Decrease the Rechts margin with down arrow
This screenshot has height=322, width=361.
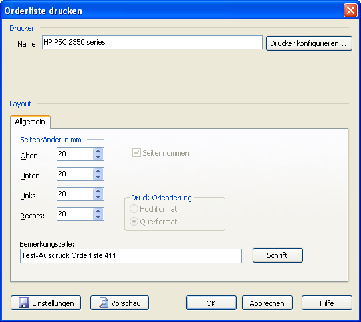click(98, 217)
